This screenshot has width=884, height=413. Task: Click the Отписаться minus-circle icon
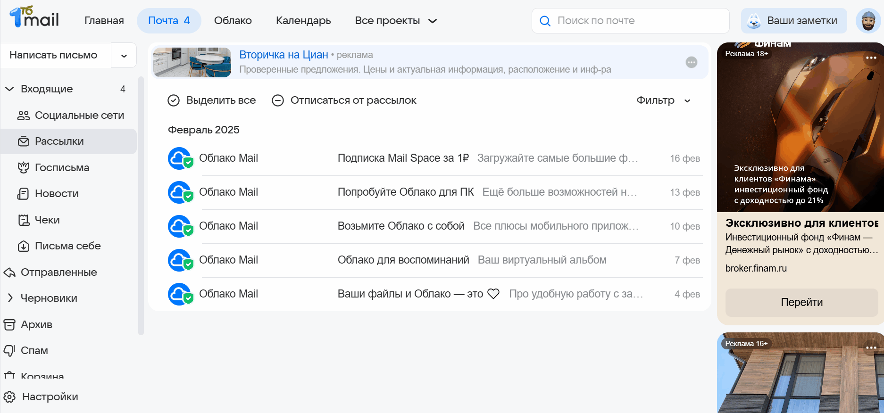point(278,100)
